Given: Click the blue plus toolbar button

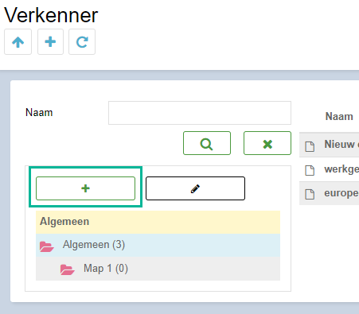Looking at the screenshot, I should [50, 42].
